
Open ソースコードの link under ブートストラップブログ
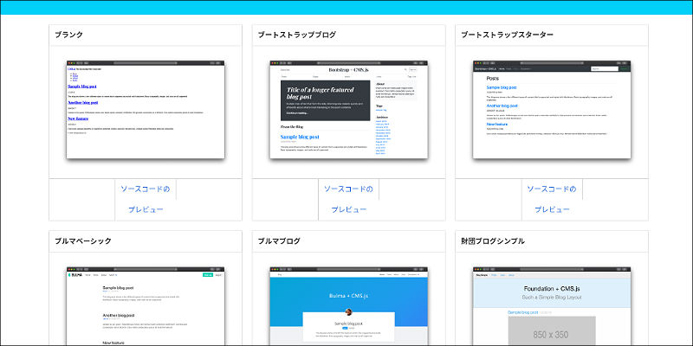349,189
